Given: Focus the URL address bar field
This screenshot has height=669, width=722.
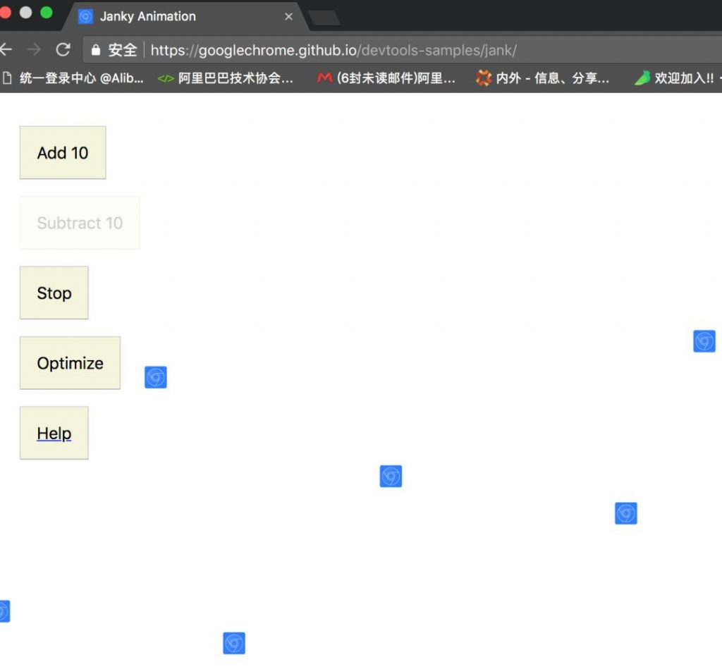Looking at the screenshot, I should pos(402,50).
